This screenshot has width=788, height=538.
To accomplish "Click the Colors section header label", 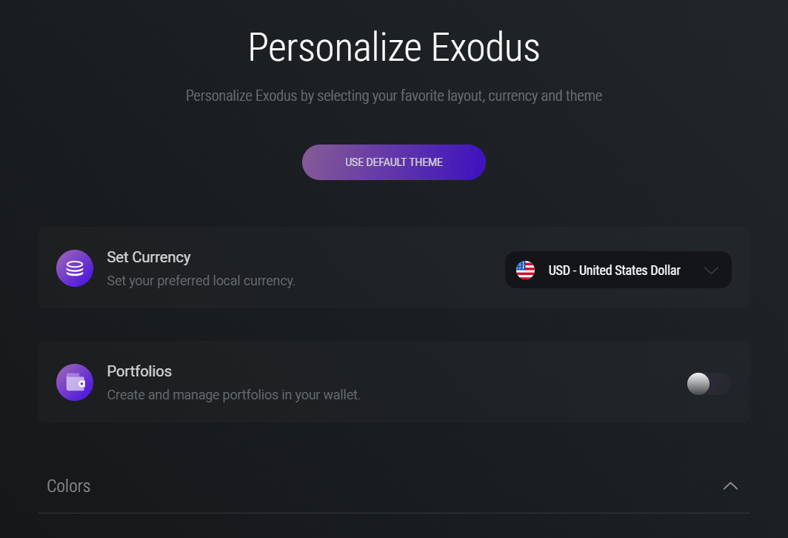I will [69, 486].
